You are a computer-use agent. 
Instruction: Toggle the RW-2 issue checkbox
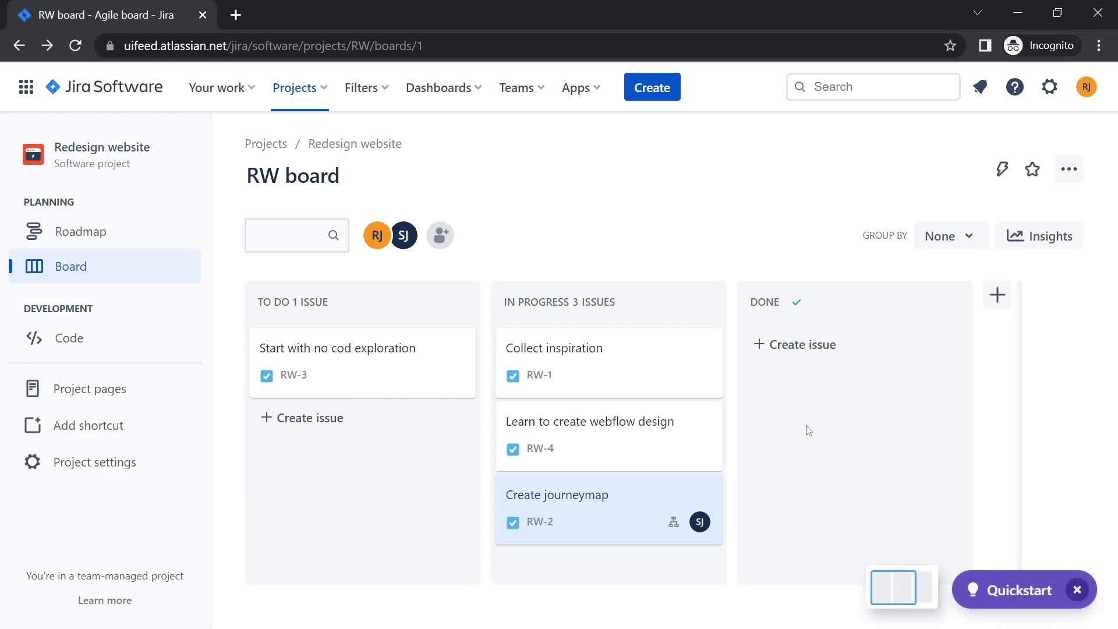(513, 522)
